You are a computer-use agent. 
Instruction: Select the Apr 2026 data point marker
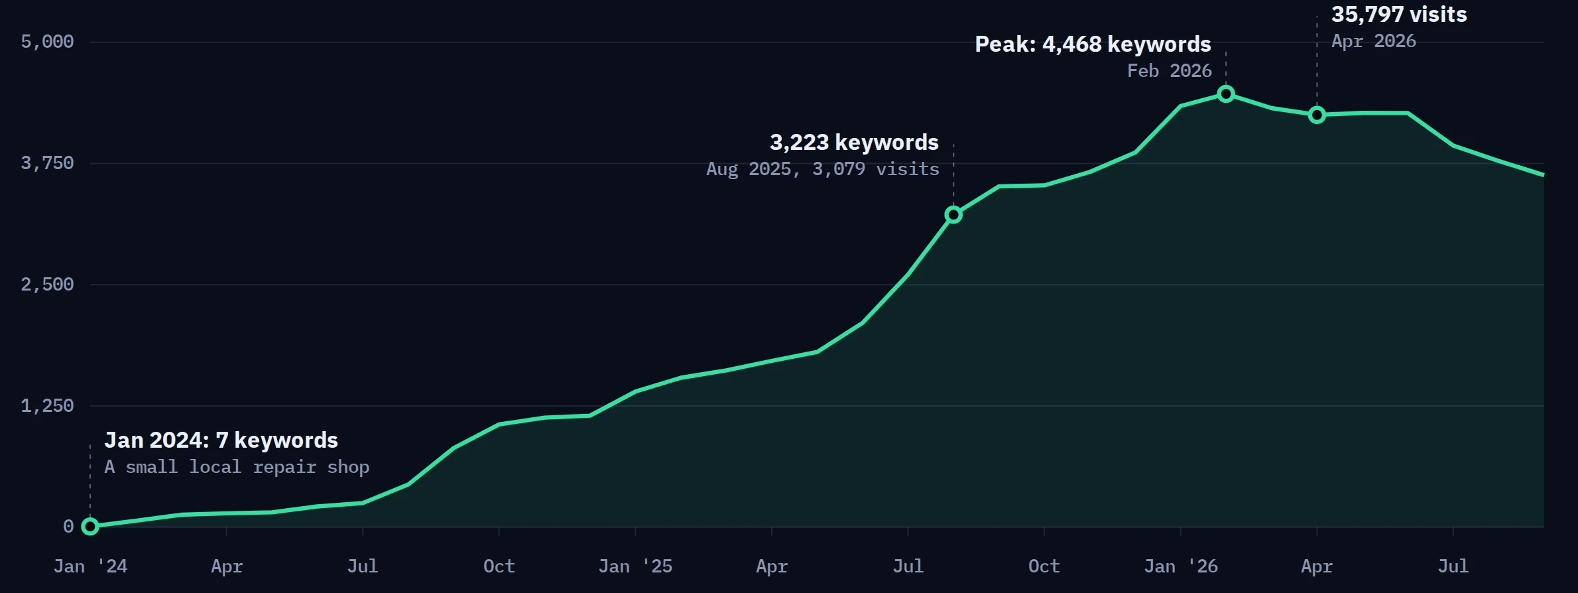[x=1317, y=115]
